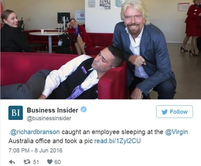Image resolution: width=201 pixels, height=166 pixels.
Task: Open the Business Insider display name
Action: coord(53,110)
